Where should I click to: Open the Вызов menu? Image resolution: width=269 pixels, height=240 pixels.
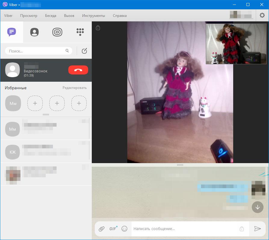click(69, 16)
